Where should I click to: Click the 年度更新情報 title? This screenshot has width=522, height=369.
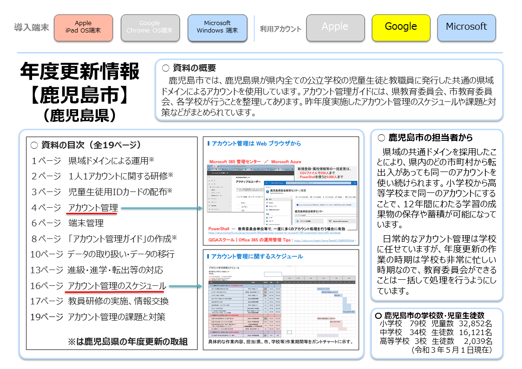(80, 71)
